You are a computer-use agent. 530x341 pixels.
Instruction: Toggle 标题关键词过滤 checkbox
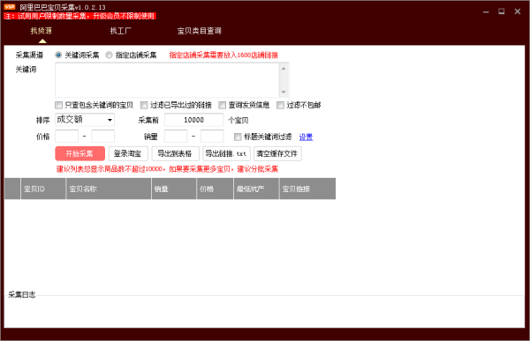click(x=238, y=137)
